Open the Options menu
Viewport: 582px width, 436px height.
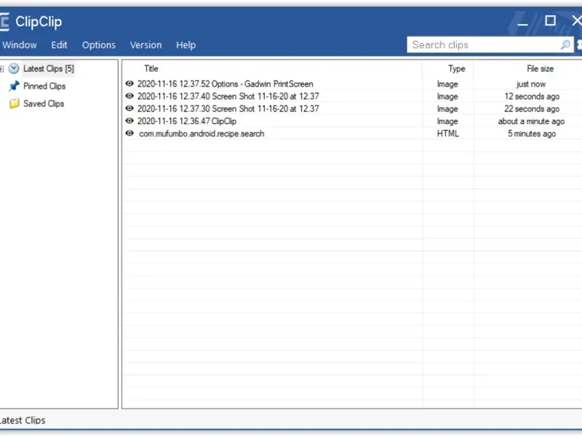pos(99,45)
